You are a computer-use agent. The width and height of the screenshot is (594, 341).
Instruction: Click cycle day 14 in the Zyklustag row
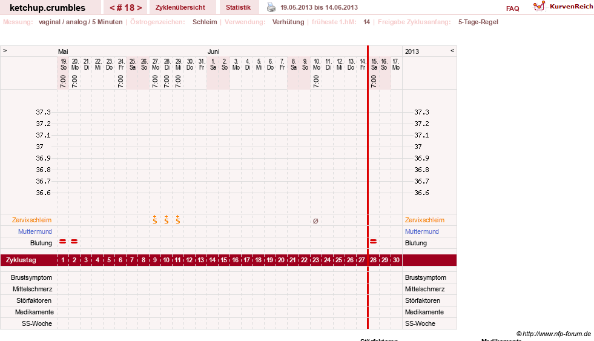(x=213, y=260)
